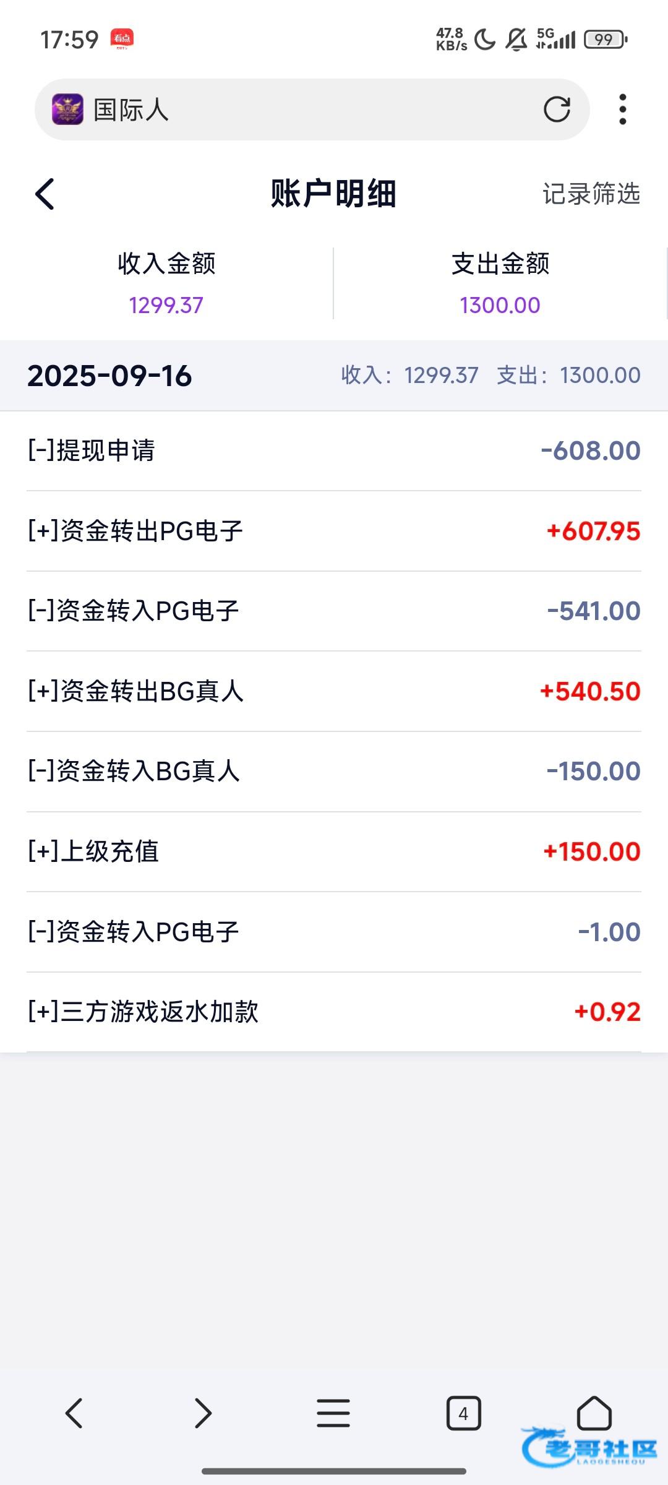
Task: Open the 资金转出BG真人 +540.50 entry
Action: point(334,691)
